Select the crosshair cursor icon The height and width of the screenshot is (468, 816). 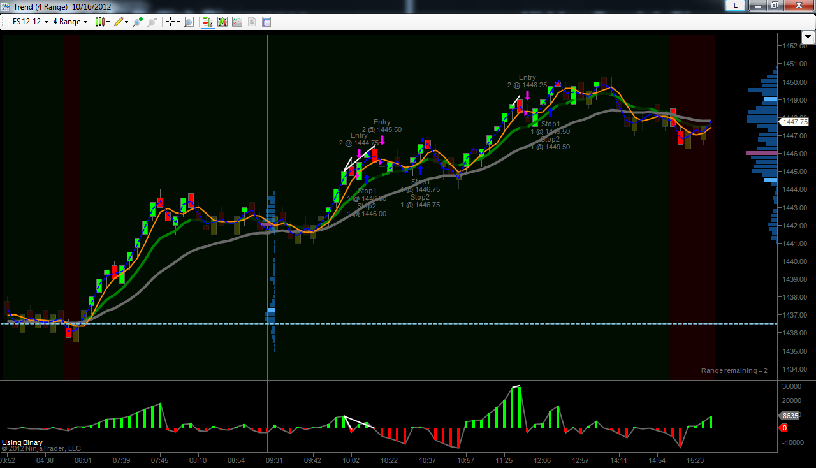170,22
